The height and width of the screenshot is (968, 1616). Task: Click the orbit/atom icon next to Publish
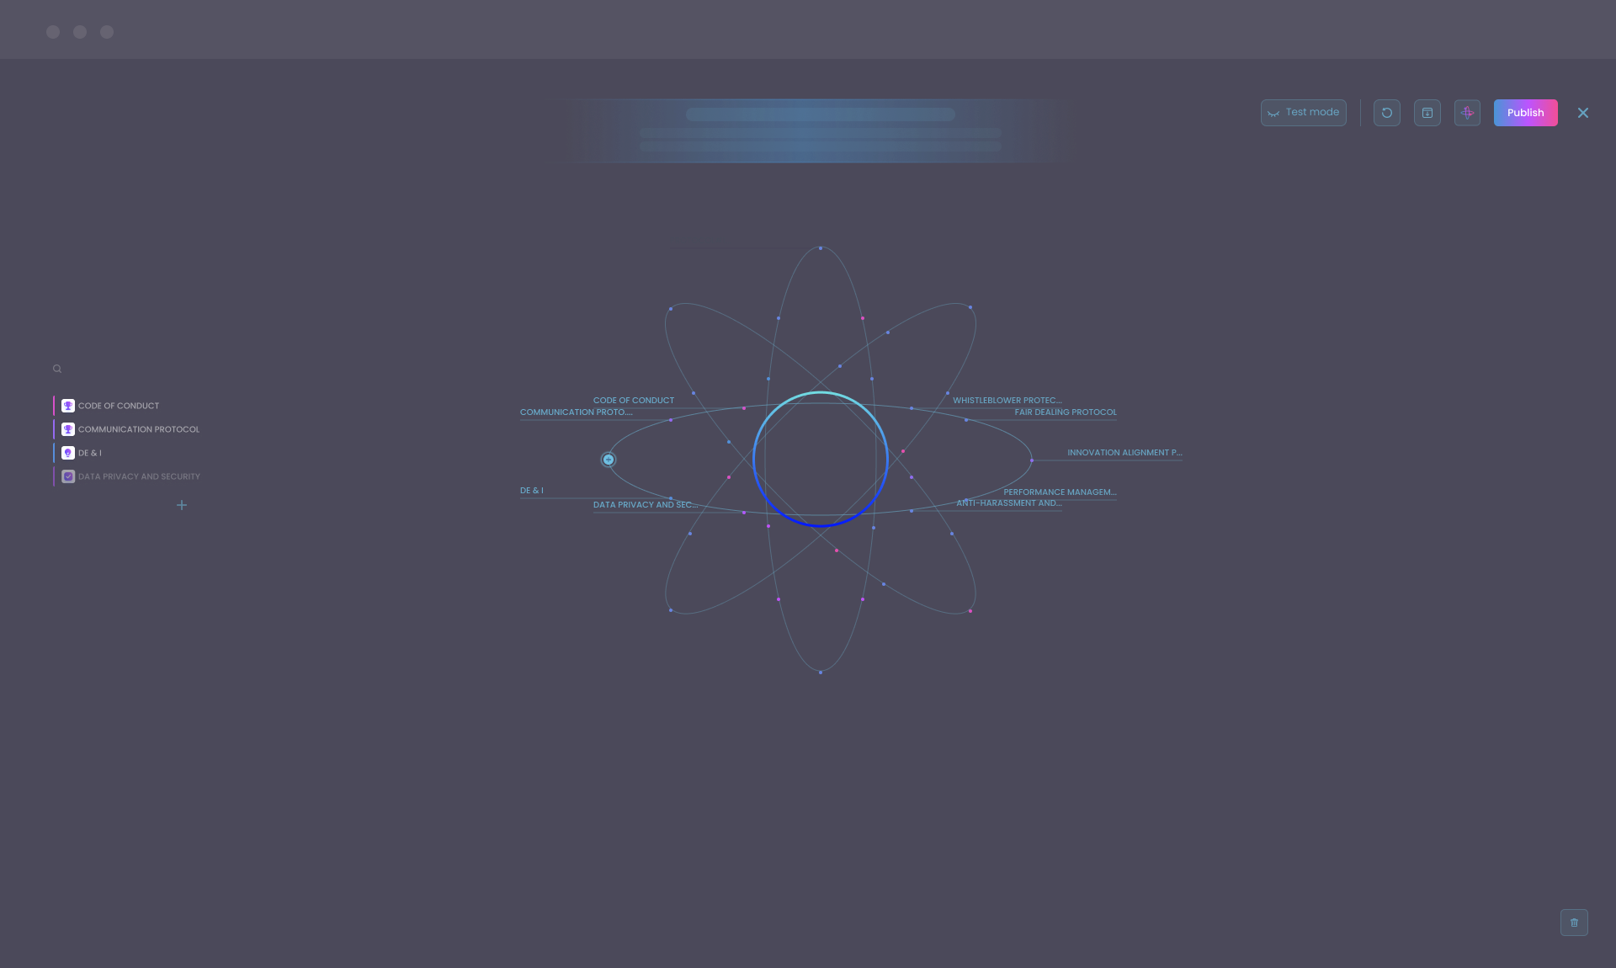click(1467, 112)
